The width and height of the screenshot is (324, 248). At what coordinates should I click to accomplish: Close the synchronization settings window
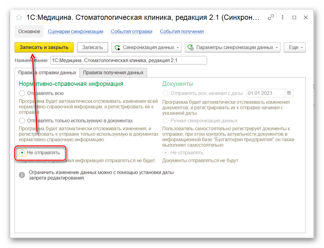306,17
